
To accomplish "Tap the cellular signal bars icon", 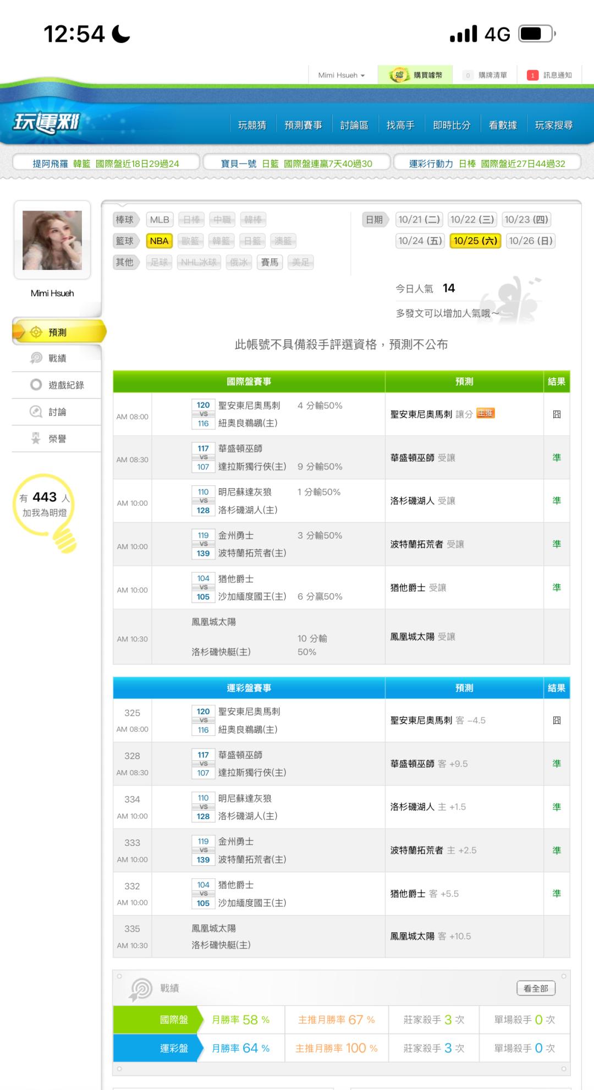I will coord(464,34).
